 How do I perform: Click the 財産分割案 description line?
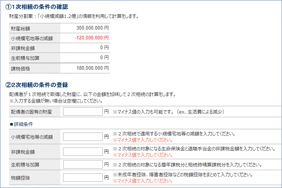[x=73, y=16]
